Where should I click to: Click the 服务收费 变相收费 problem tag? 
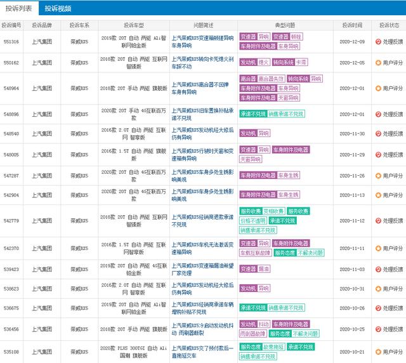[262, 211]
